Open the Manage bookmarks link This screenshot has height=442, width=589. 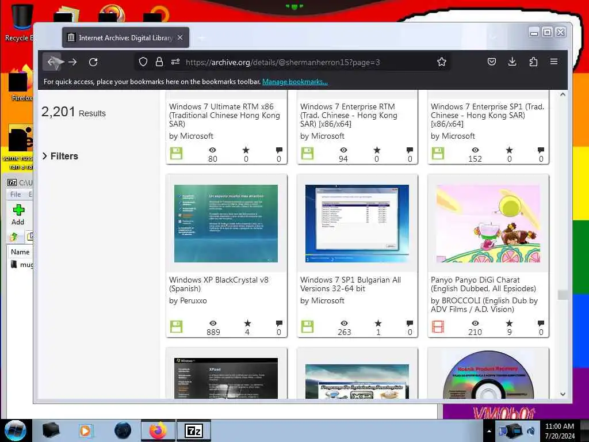click(x=295, y=82)
